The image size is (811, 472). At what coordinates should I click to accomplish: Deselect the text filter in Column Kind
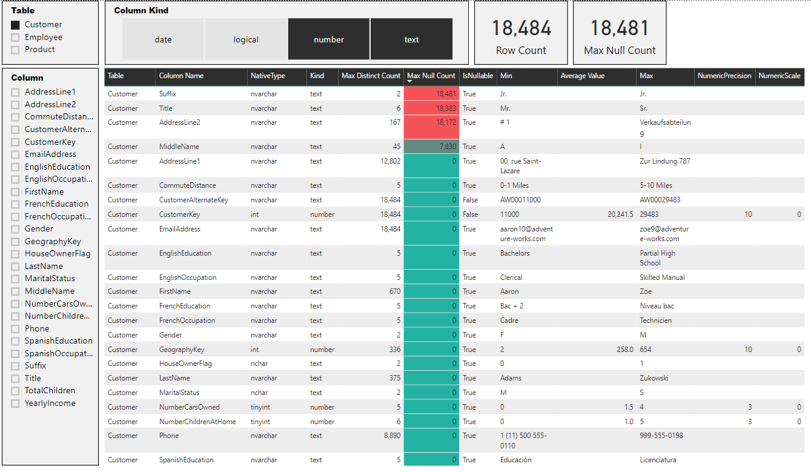point(411,39)
